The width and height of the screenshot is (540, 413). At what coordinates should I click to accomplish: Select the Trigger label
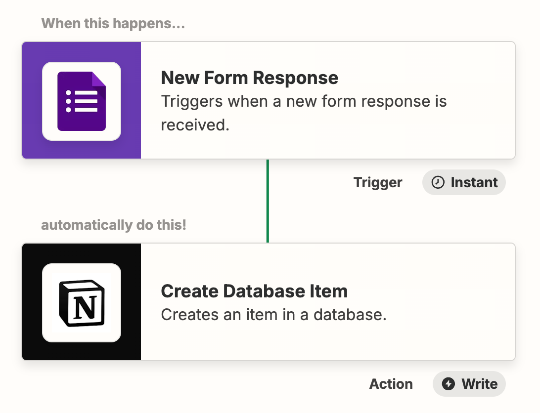(378, 182)
